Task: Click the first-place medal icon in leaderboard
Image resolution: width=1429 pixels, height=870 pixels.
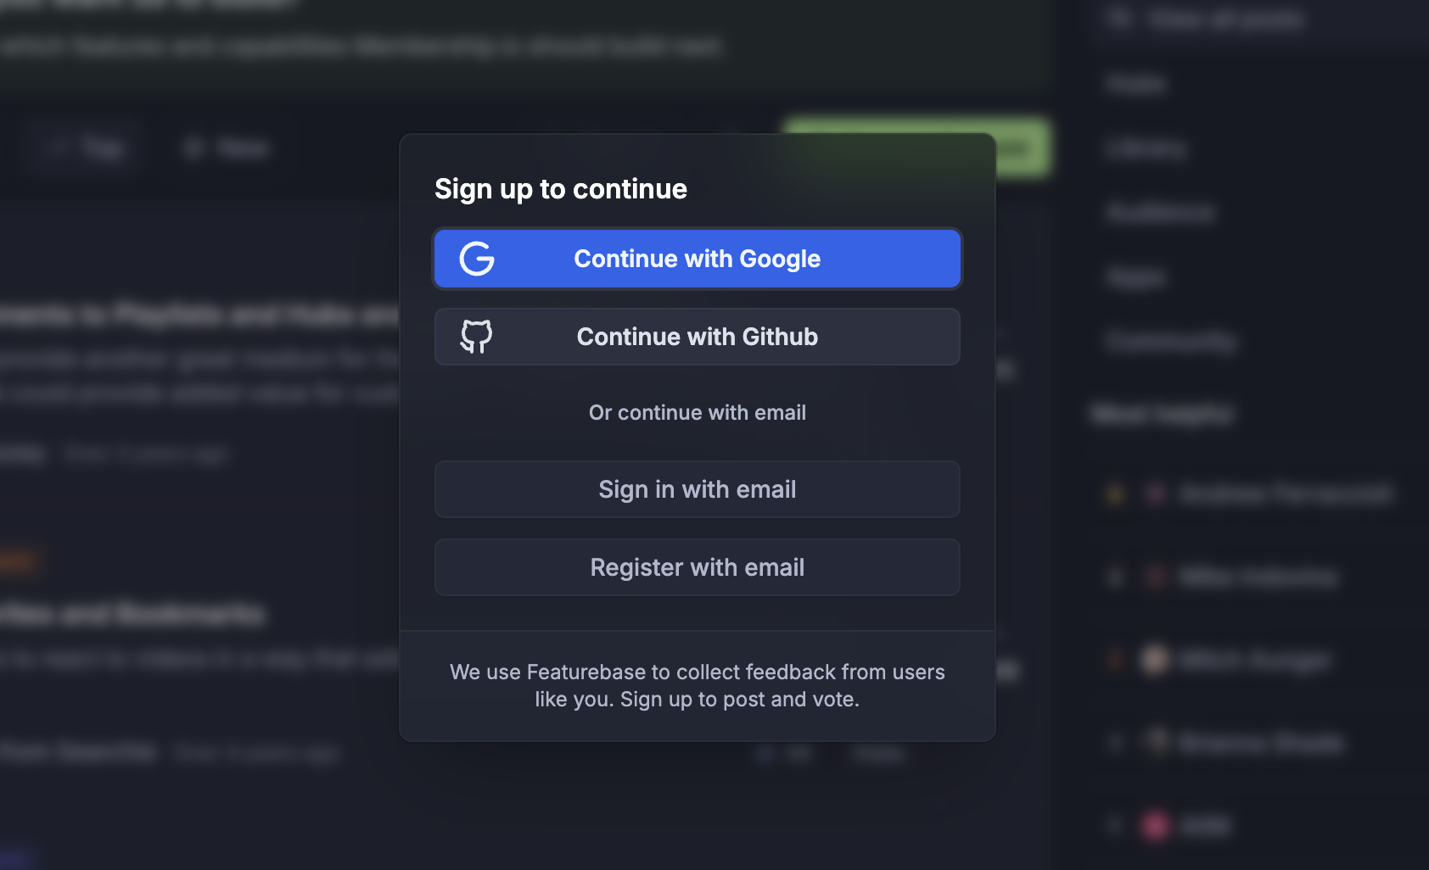Action: click(1114, 494)
